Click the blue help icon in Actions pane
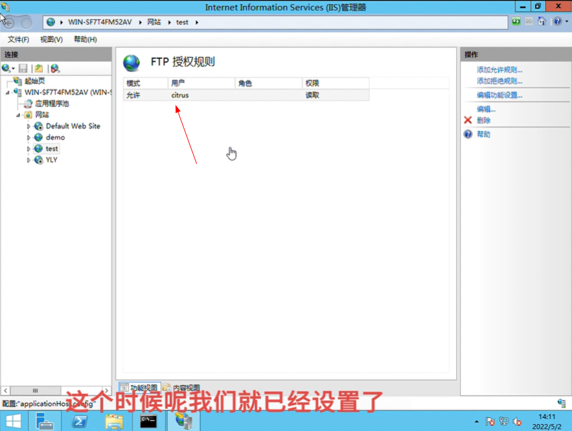The width and height of the screenshot is (572, 431). click(x=468, y=134)
